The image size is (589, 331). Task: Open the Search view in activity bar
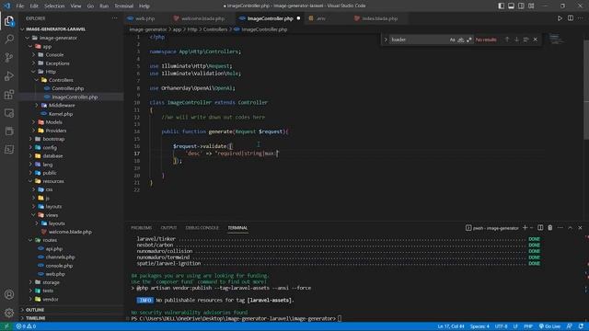tap(9, 39)
